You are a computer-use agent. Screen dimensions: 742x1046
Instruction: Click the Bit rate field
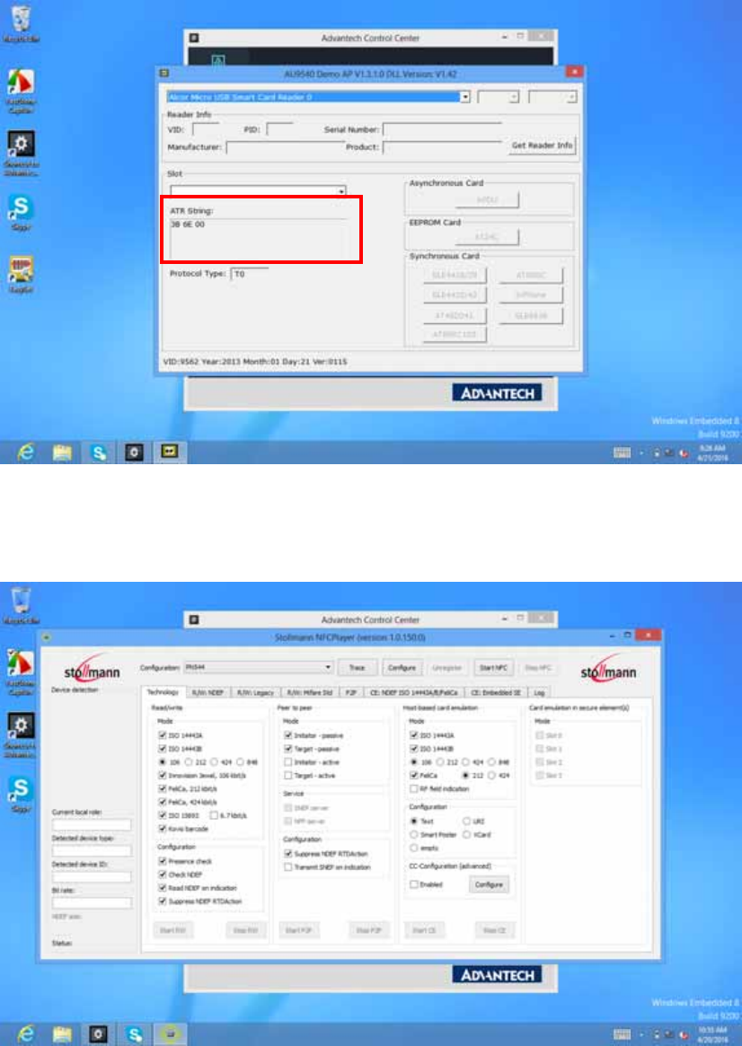click(x=93, y=902)
